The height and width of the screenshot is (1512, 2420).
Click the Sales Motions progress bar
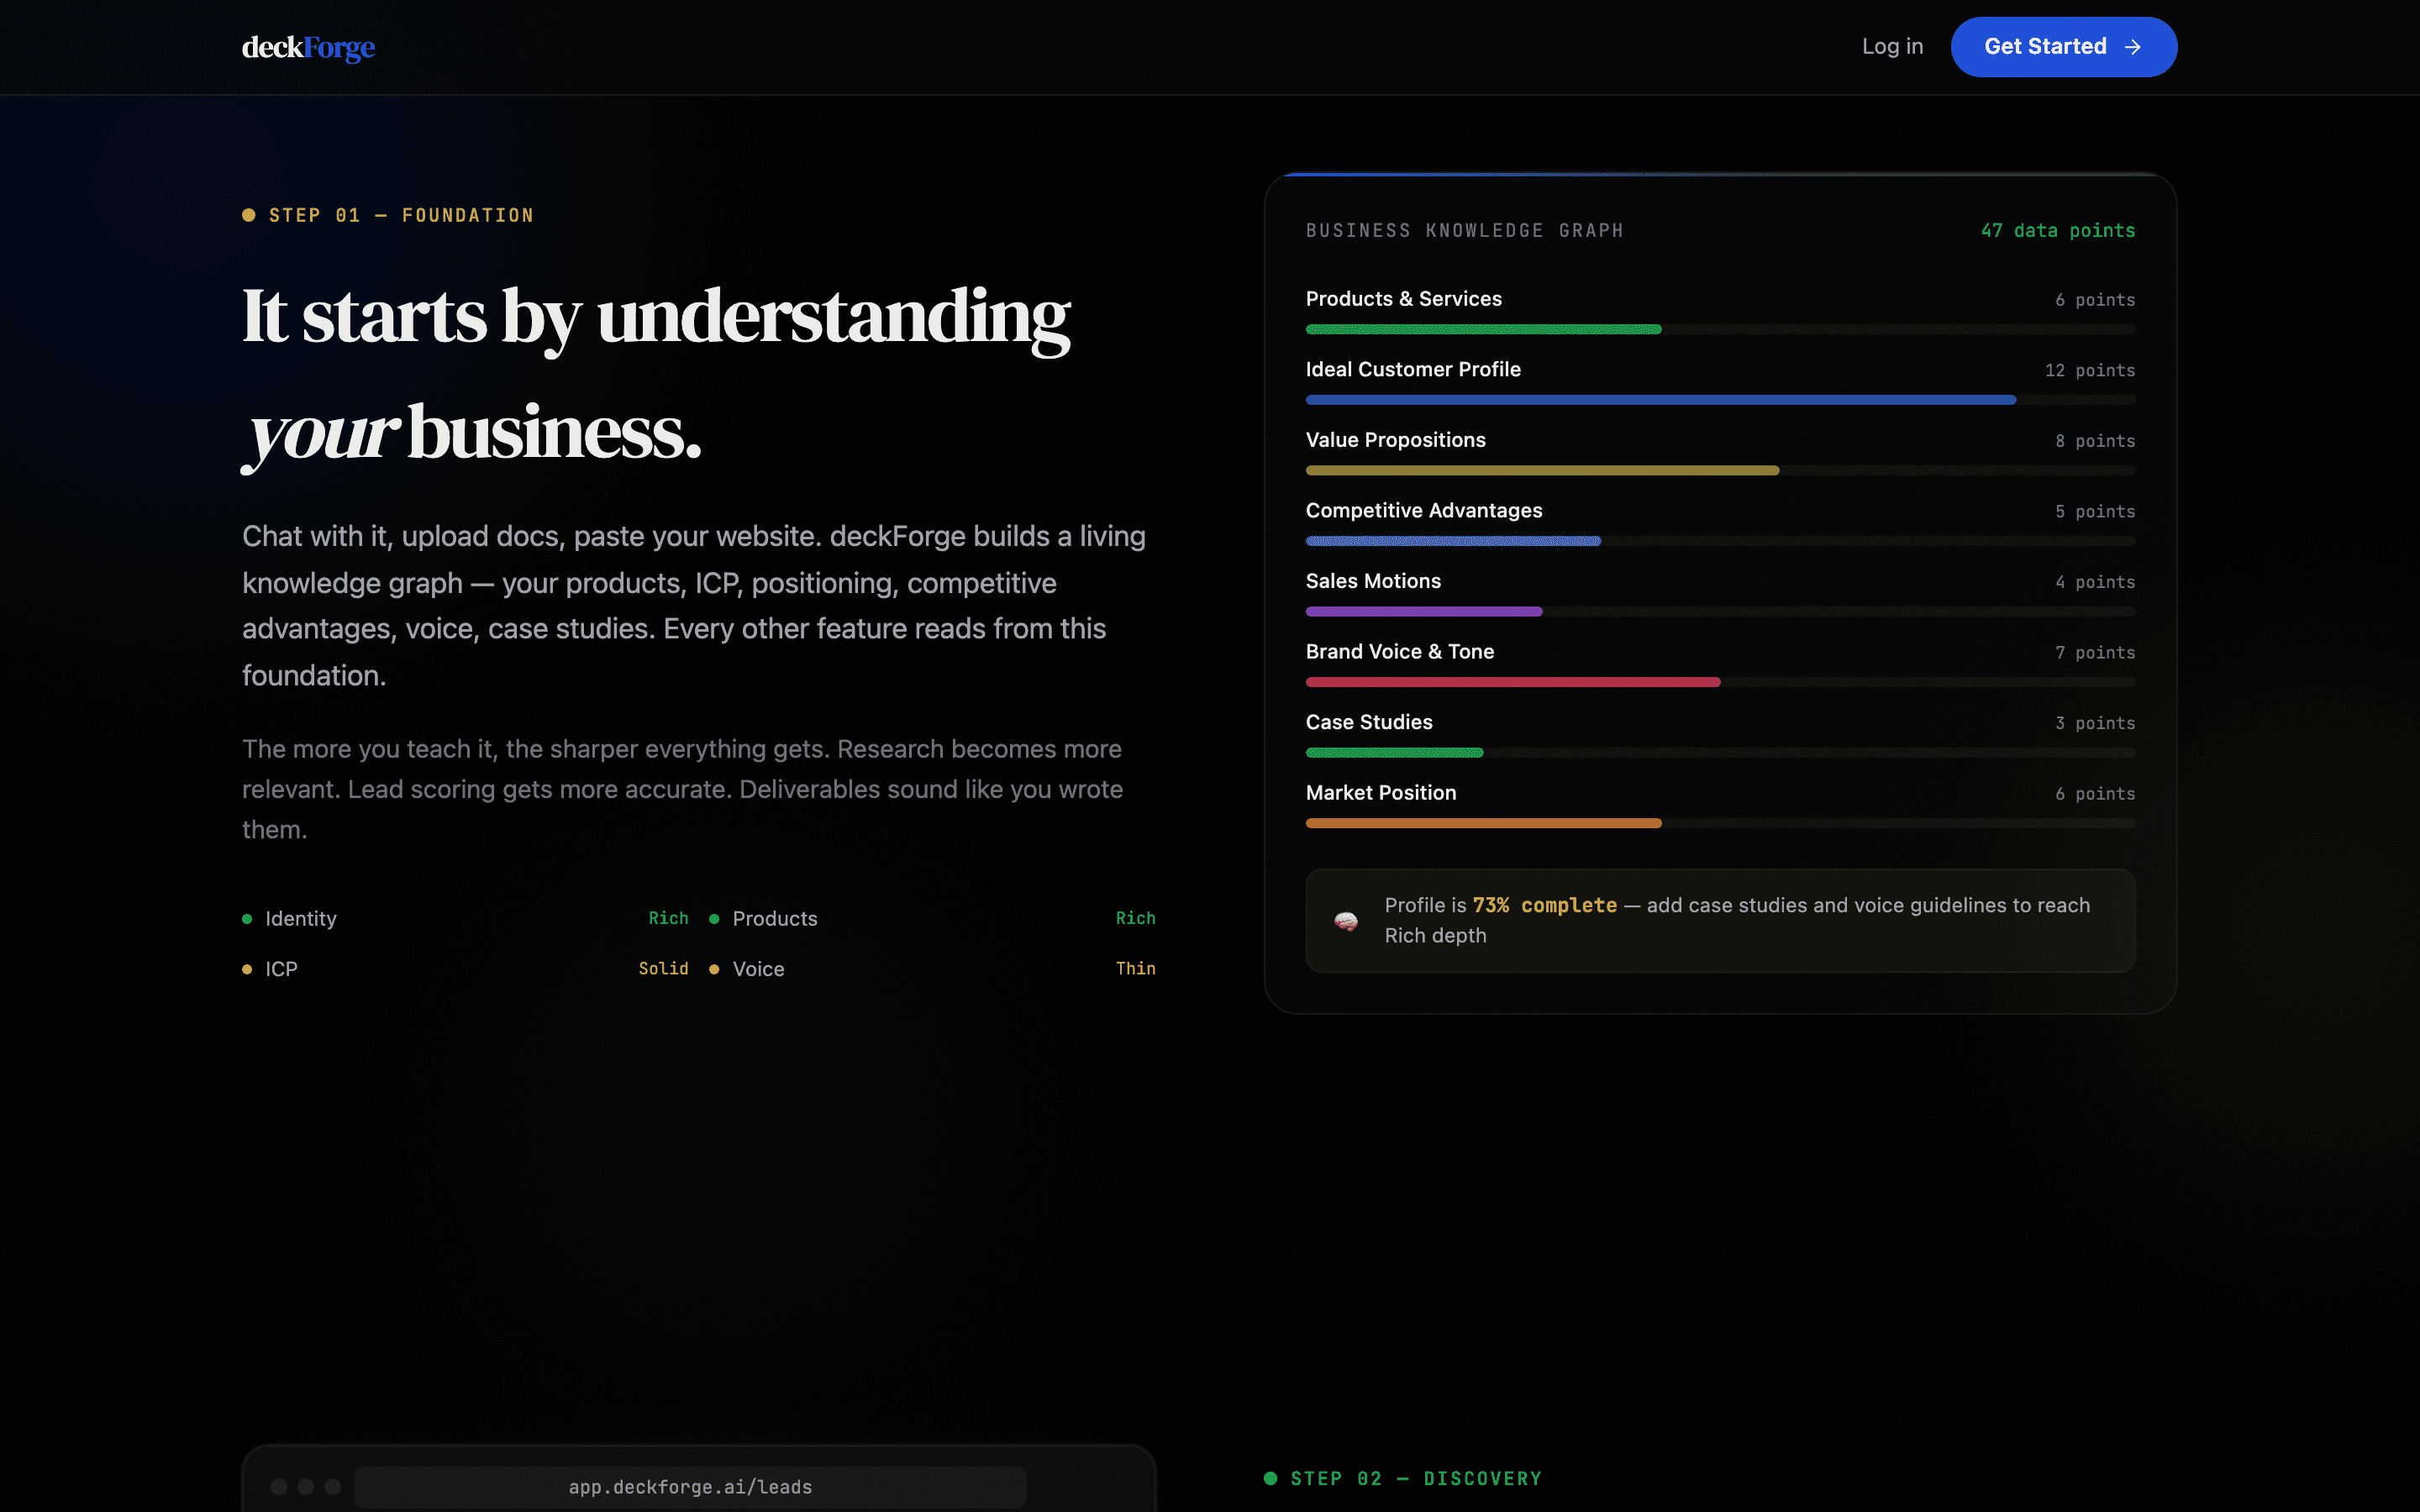click(1720, 611)
